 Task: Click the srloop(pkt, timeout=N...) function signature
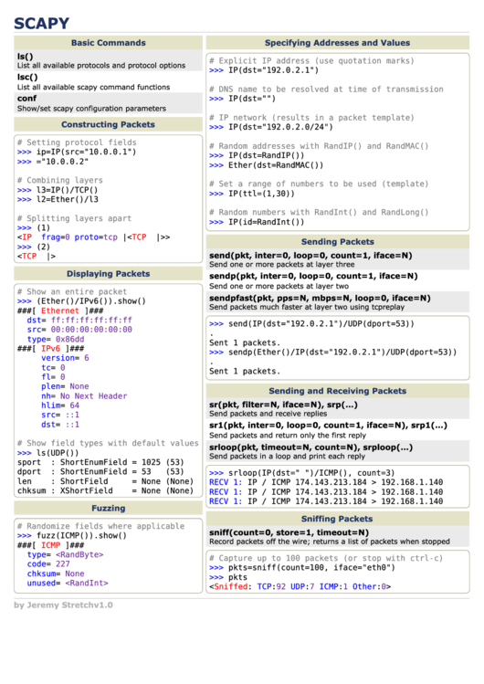[310, 447]
